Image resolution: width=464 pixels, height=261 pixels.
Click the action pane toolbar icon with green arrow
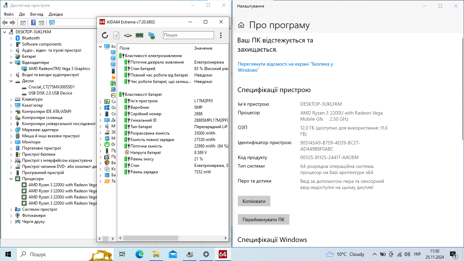coord(41,23)
